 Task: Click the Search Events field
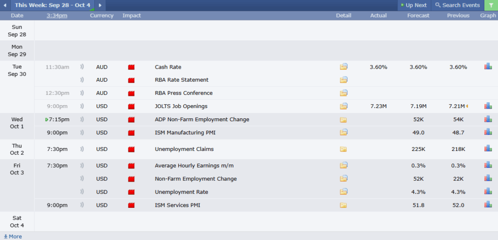pyautogui.click(x=457, y=5)
